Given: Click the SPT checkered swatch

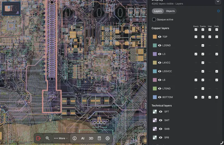Looking at the screenshot, I should click(x=155, y=112).
